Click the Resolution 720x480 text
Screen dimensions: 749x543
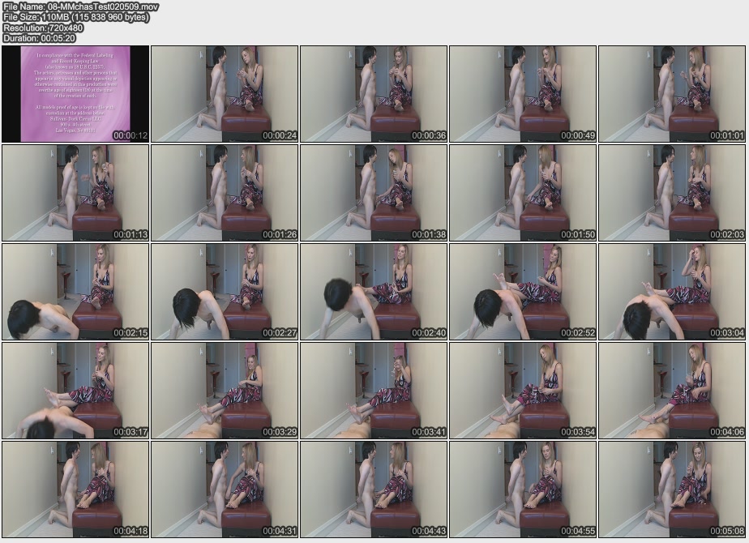44,28
